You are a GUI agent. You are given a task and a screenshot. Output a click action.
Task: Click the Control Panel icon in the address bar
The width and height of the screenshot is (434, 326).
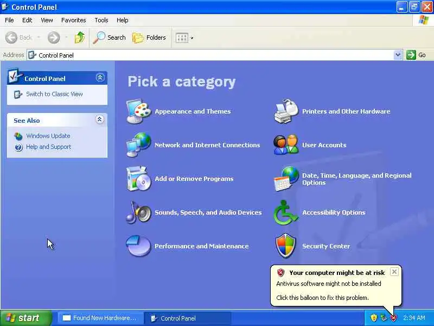[x=33, y=55]
